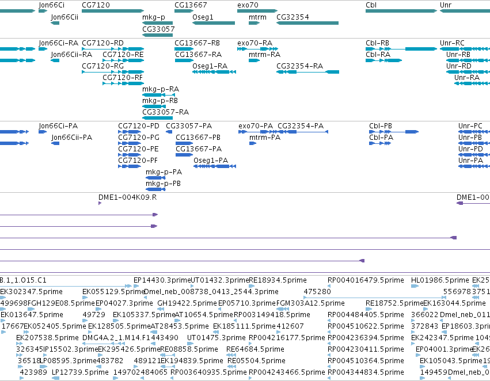This screenshot has width=490, height=381.
Task: Click the CG7120 gene arrow bar
Action: coord(113,11)
